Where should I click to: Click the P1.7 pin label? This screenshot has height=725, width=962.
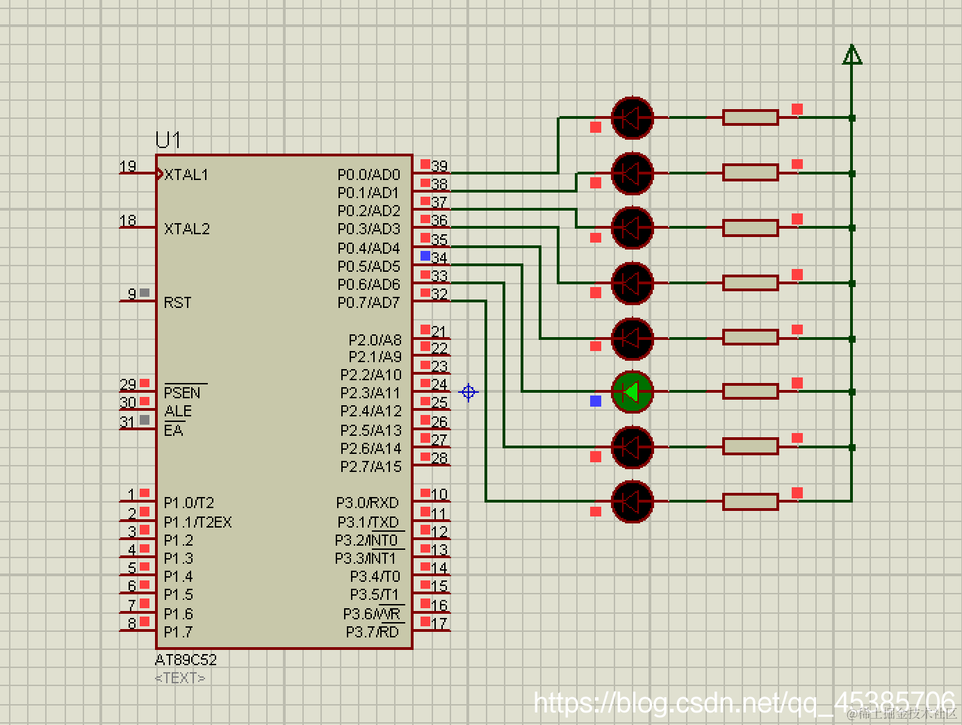(x=179, y=632)
